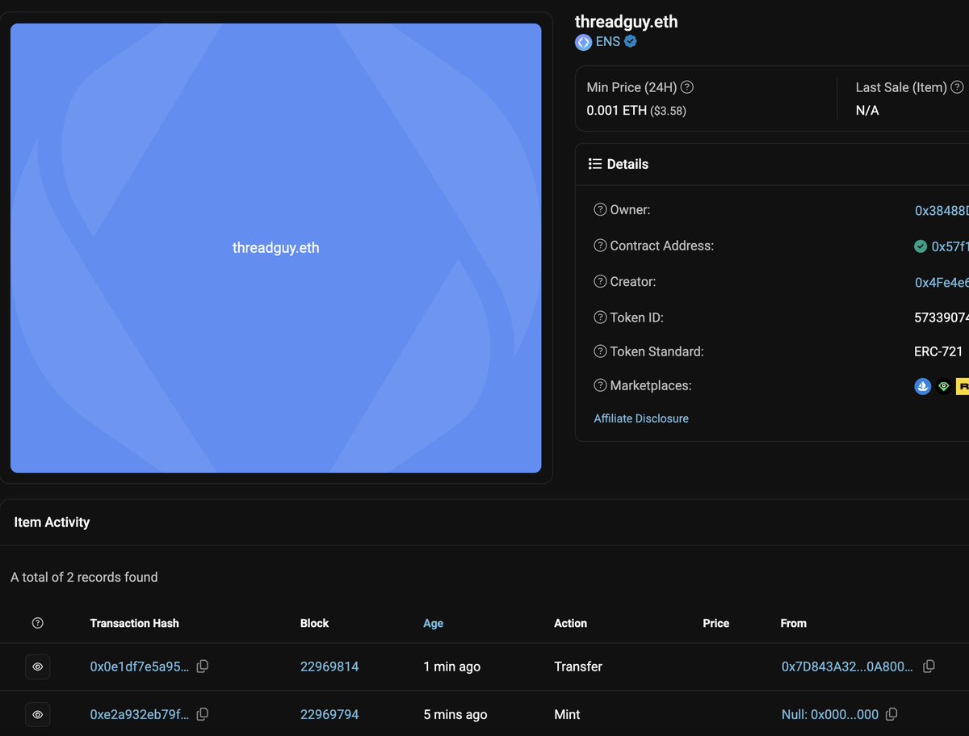Click the "5 mins ago" age cell

[455, 714]
